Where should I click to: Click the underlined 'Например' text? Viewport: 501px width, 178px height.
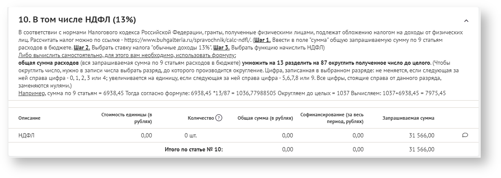pyautogui.click(x=31, y=93)
